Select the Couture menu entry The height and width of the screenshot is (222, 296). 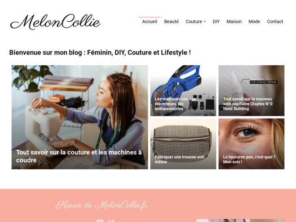(194, 22)
